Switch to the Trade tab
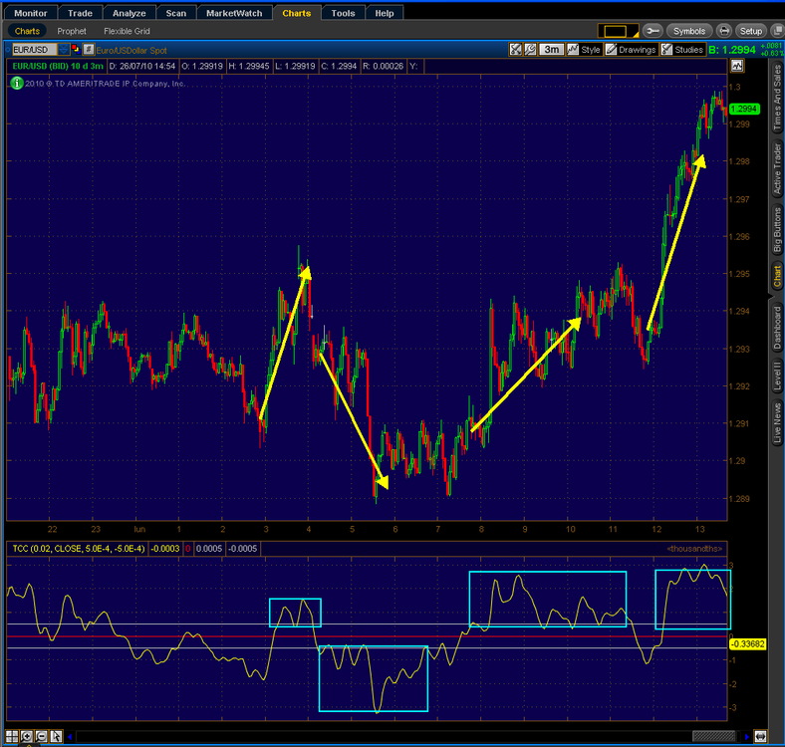This screenshot has width=785, height=747. (x=80, y=13)
